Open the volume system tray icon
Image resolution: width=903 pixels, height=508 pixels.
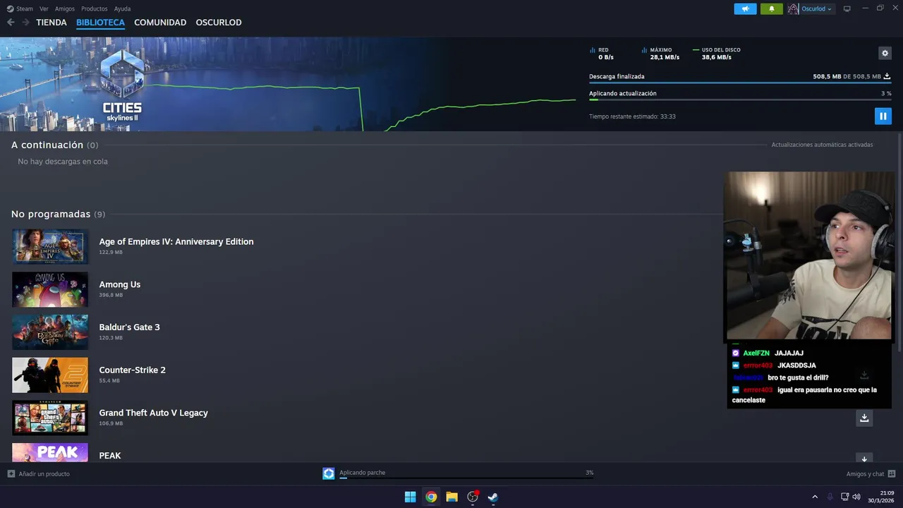[x=856, y=497]
